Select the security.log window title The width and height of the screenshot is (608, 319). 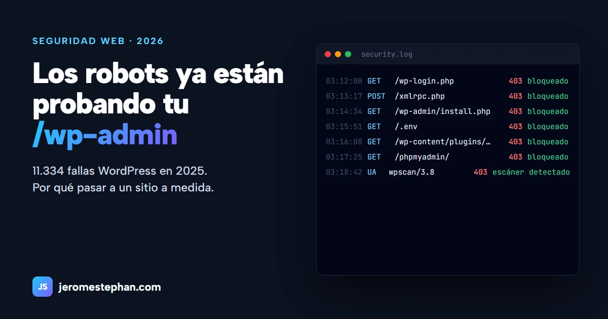pyautogui.click(x=387, y=54)
